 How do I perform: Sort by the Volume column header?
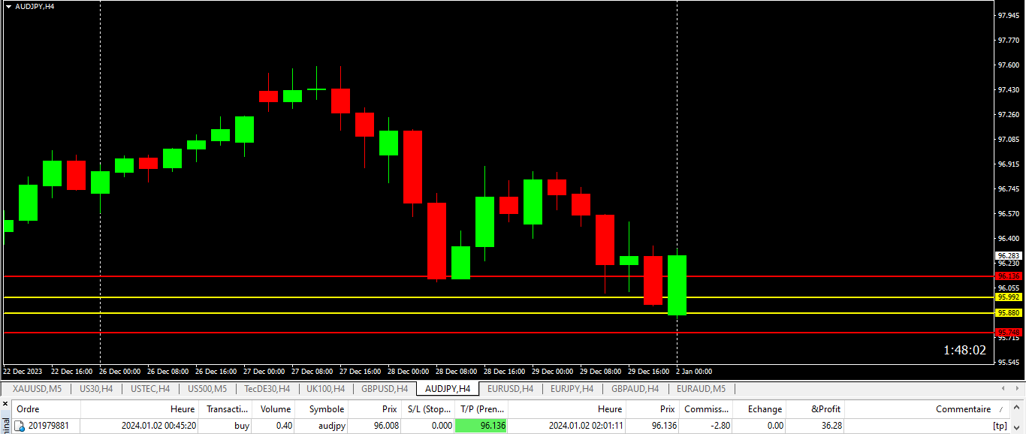[273, 409]
